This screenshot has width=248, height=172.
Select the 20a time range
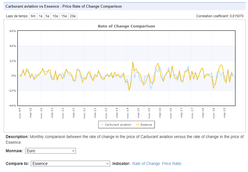pyautogui.click(x=73, y=16)
